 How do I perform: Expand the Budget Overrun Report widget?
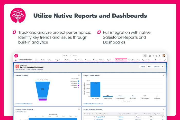tap(164, 75)
